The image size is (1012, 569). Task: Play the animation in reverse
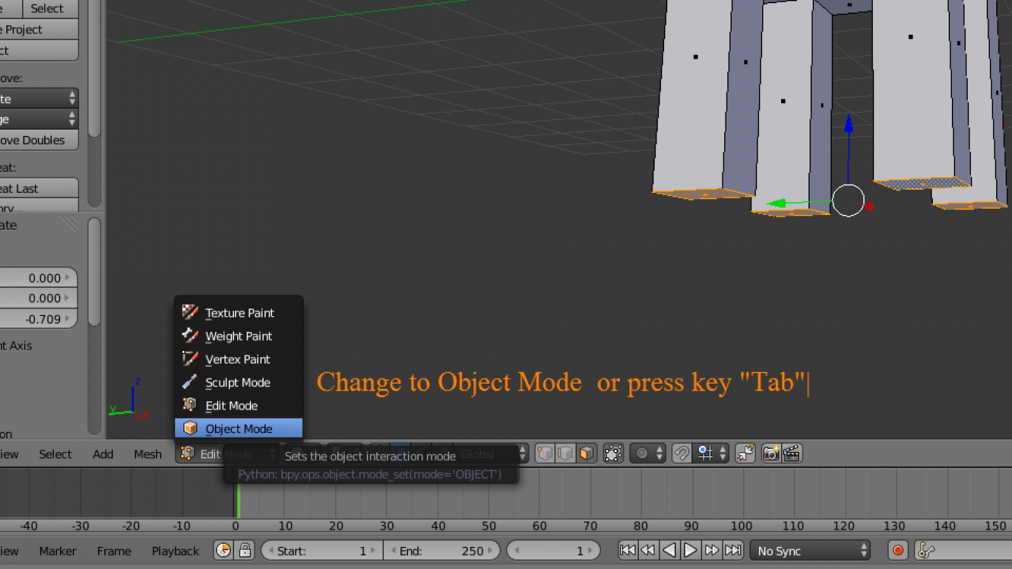coord(669,551)
